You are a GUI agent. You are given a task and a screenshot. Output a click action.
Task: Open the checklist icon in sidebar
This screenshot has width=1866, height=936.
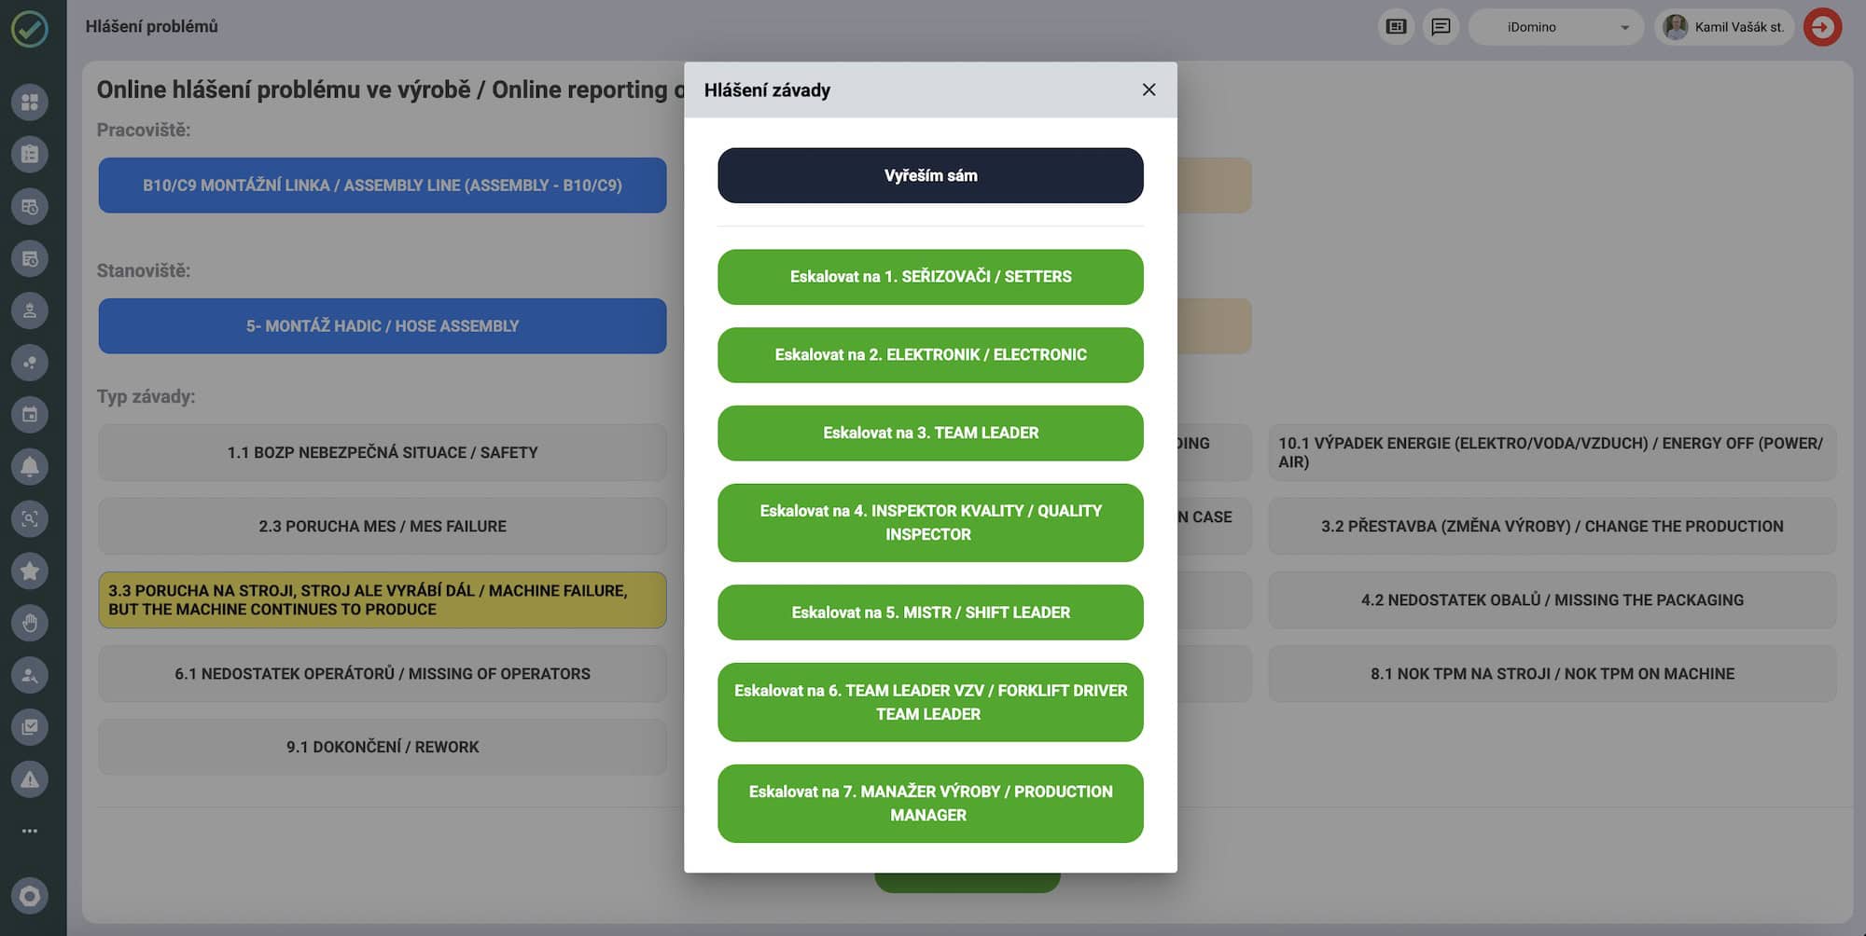(30, 727)
